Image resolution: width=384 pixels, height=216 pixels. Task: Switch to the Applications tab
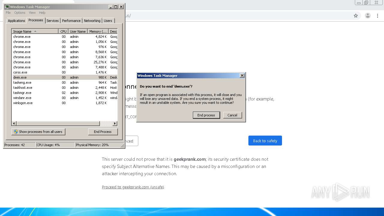[16, 21]
